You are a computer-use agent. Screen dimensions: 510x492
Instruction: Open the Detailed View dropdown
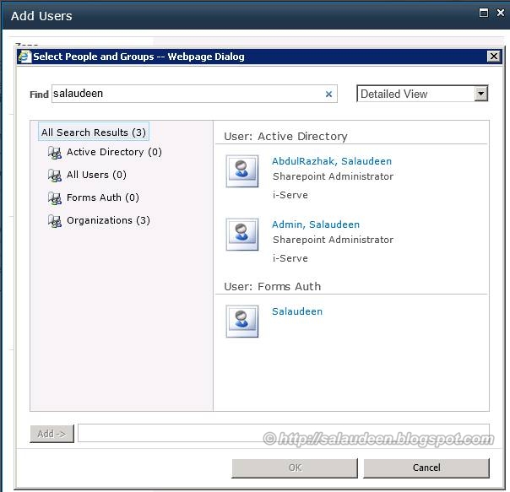(x=422, y=94)
